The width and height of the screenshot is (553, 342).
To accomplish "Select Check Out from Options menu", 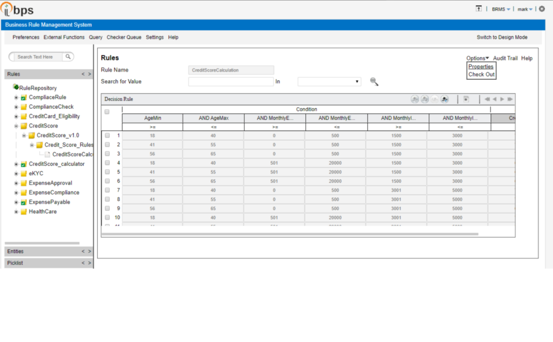I will [x=481, y=75].
